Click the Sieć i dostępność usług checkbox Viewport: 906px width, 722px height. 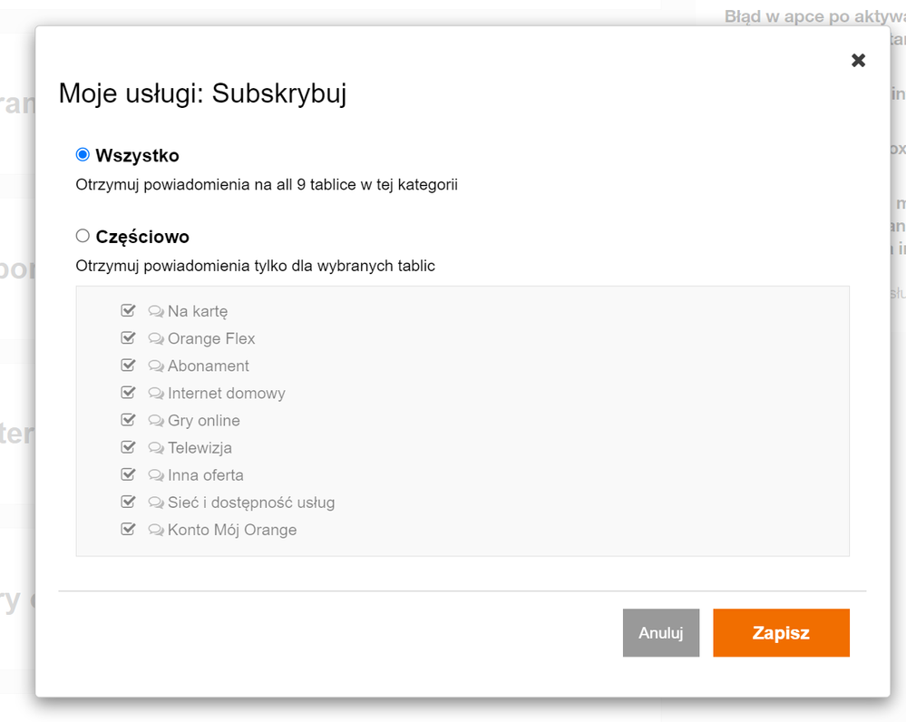[128, 502]
